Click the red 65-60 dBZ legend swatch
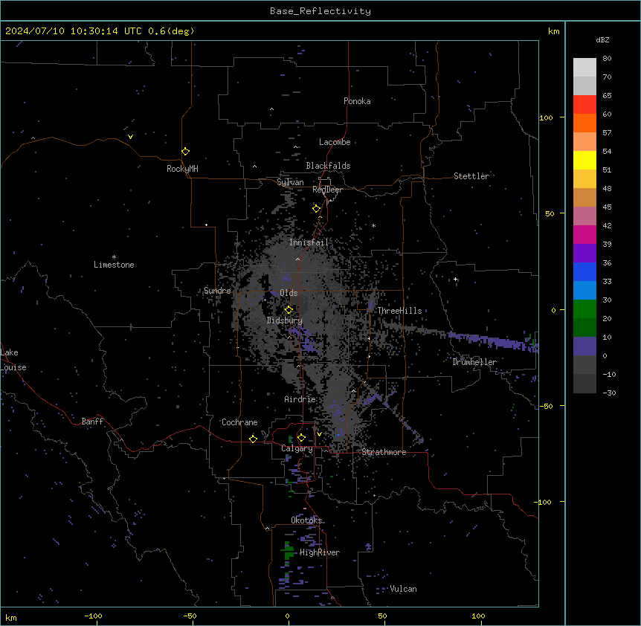This screenshot has width=641, height=626. click(x=584, y=105)
